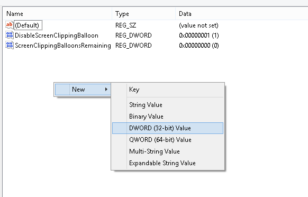The width and height of the screenshot is (308, 197).
Task: Create a new Expandable String Value
Action: point(168,163)
